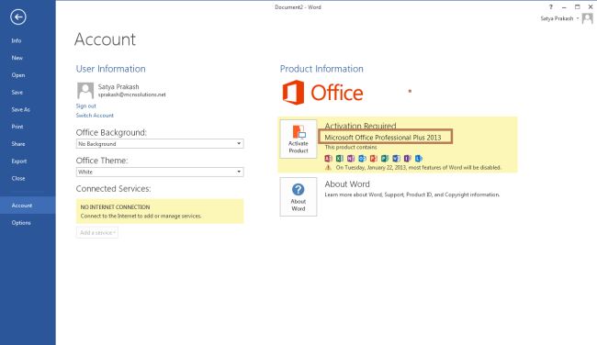This screenshot has height=345, width=597.
Task: Select Close in the sidebar
Action: (18, 178)
